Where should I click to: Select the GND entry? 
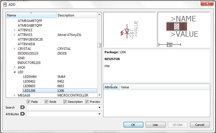click(x=21, y=58)
